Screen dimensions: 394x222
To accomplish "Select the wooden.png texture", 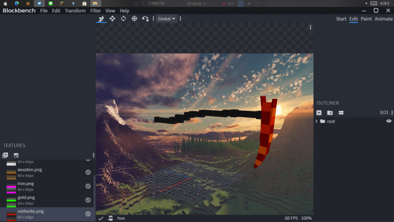I will point(47,173).
